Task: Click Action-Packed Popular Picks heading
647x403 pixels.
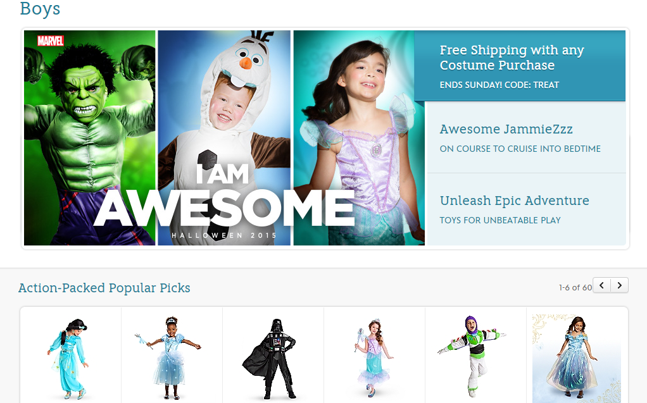Action: point(104,287)
